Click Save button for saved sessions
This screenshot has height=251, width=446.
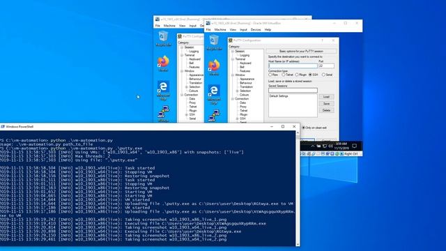pos(326,104)
